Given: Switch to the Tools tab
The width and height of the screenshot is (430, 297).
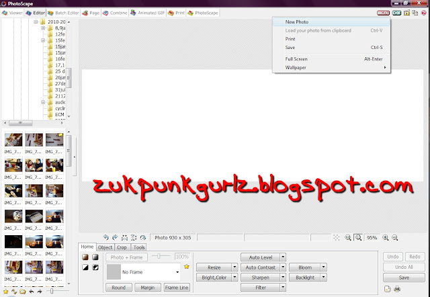Looking at the screenshot, I should [139, 247].
